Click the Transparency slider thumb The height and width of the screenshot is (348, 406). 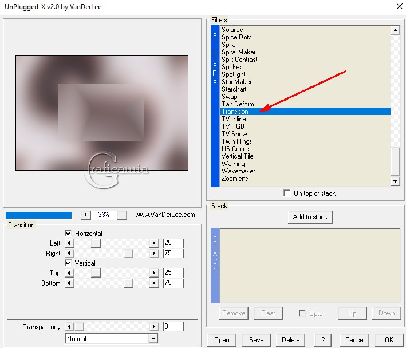point(79,326)
